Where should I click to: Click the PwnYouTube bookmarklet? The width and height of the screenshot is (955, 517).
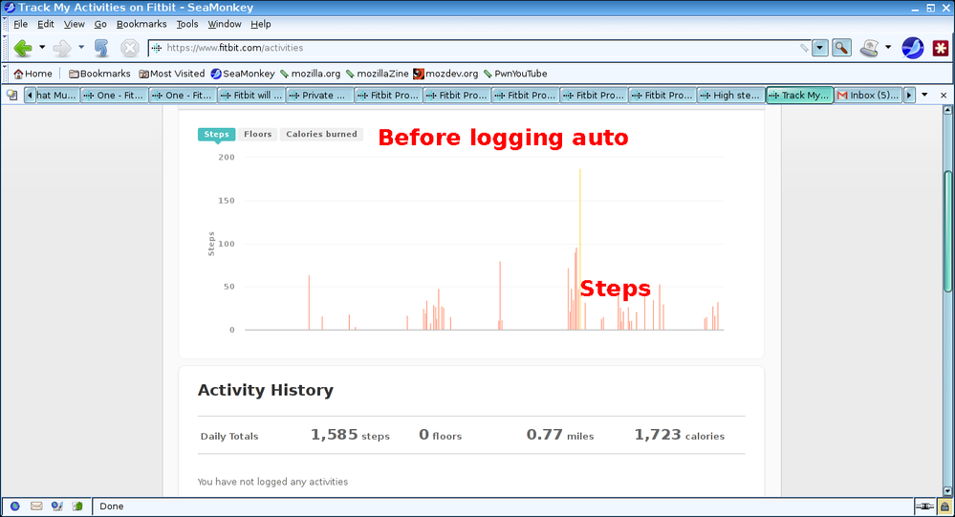[515, 74]
